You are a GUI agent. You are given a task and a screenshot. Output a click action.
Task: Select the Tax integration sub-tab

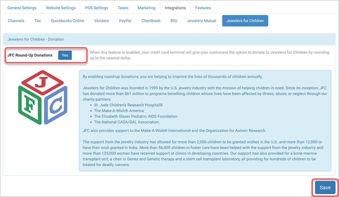click(37, 21)
